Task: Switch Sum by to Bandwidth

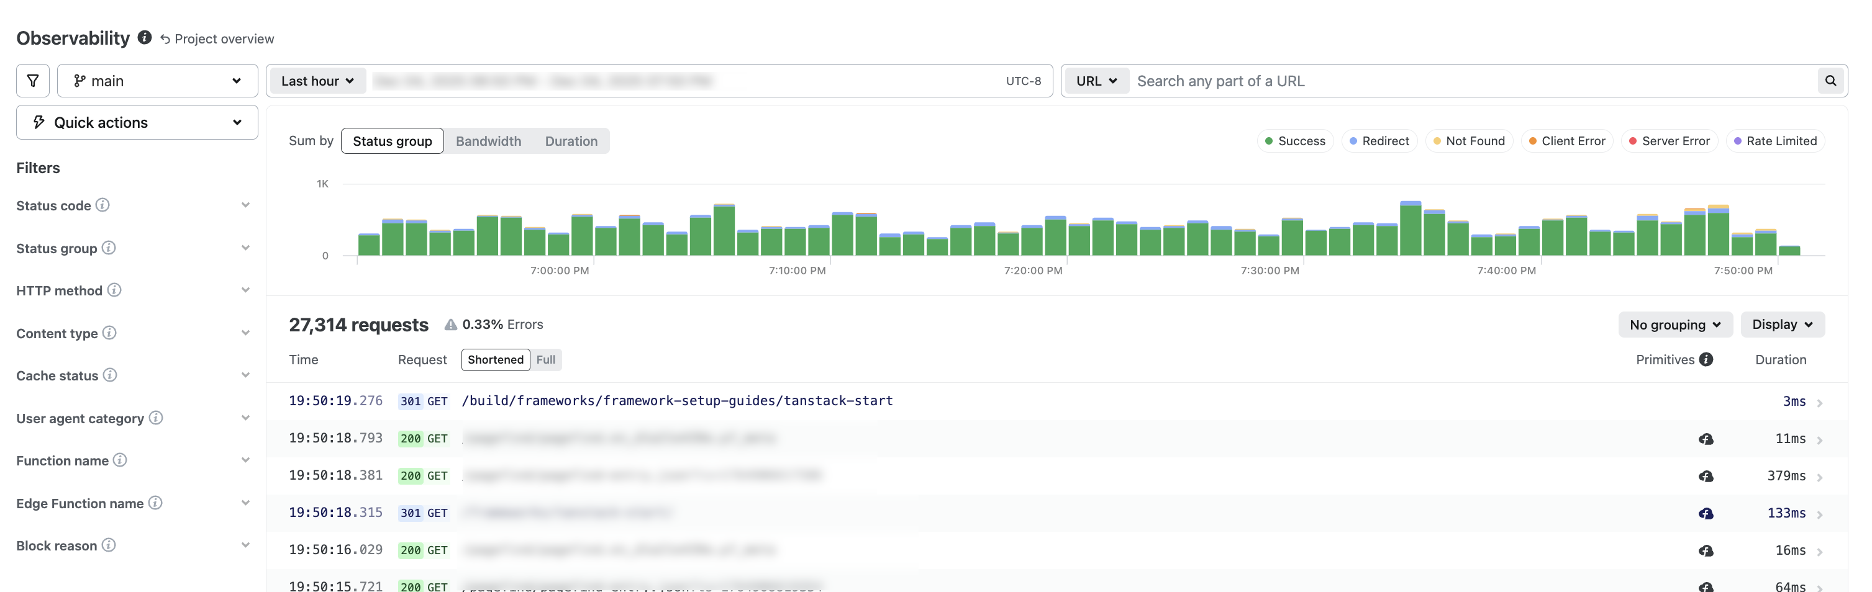Action: pyautogui.click(x=488, y=140)
